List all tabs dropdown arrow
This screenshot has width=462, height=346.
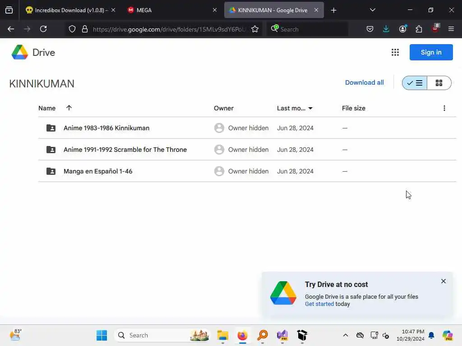pyautogui.click(x=372, y=10)
